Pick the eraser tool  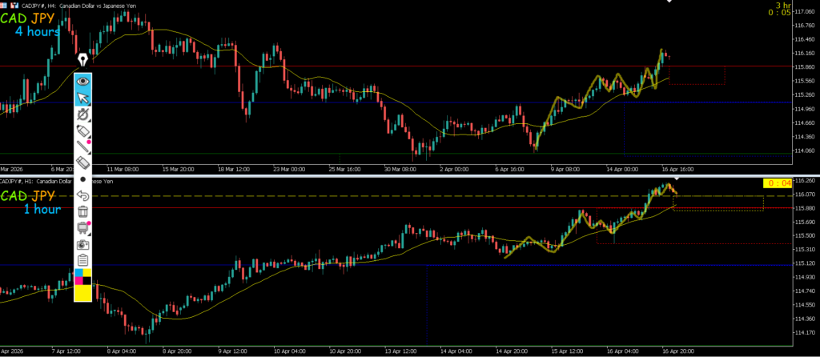pos(83,162)
